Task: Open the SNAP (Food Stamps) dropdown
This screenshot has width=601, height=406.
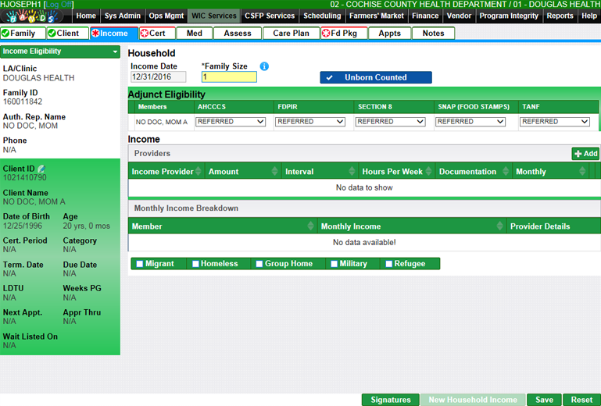Action: (470, 122)
